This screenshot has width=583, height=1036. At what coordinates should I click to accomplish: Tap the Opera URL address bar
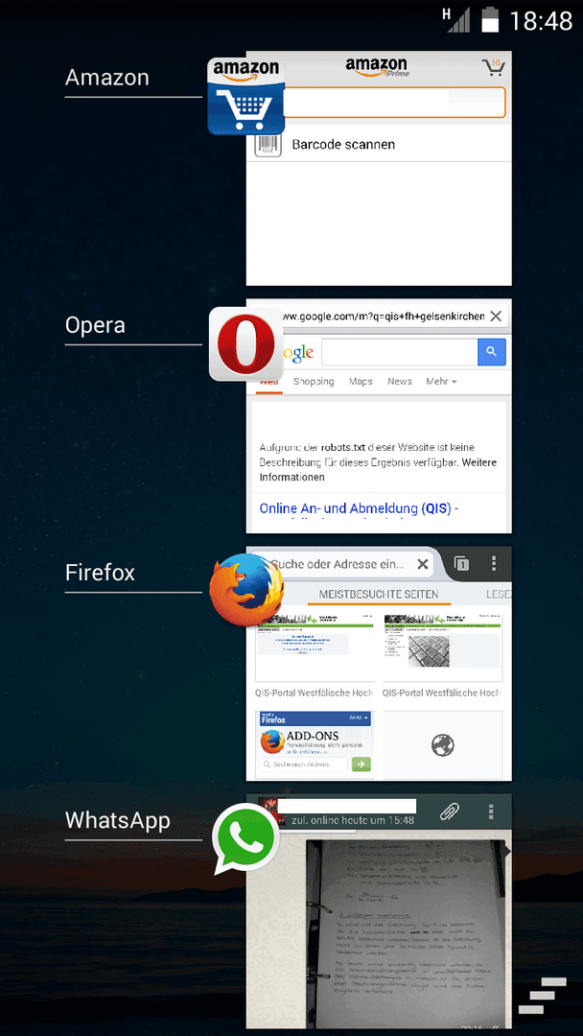point(382,317)
